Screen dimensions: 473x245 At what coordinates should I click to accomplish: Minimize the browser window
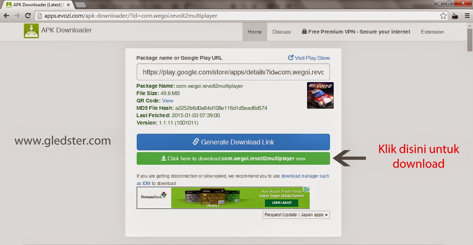[440, 3]
